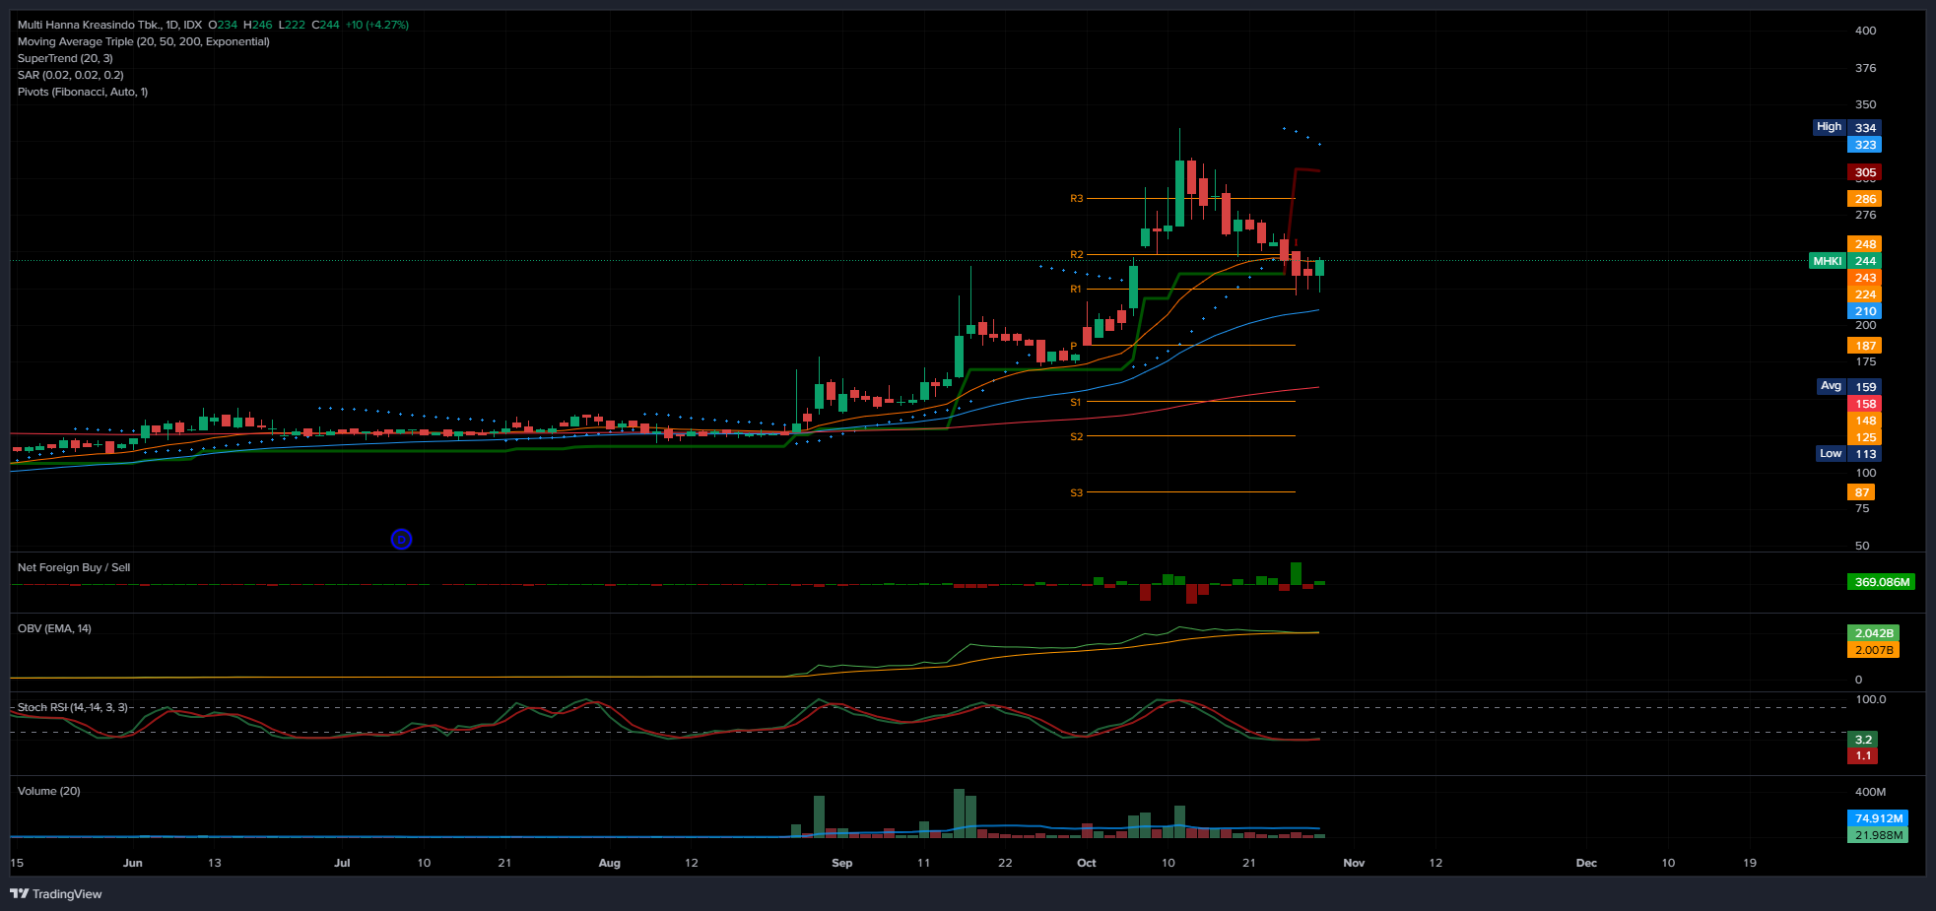The height and width of the screenshot is (911, 1936).
Task: Click the Avg 159 price label
Action: tap(1849, 386)
